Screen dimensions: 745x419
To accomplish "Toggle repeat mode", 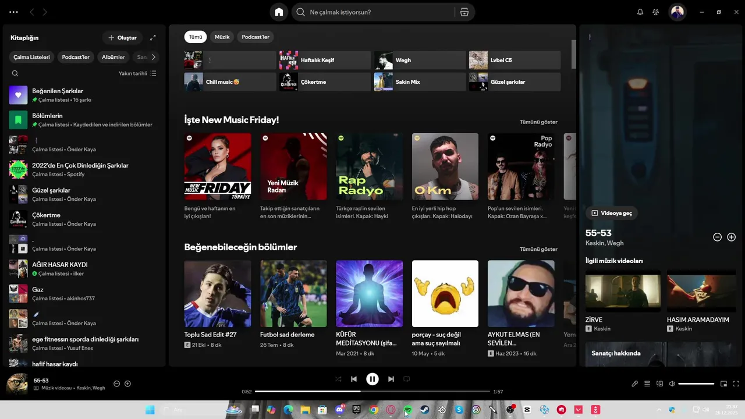I will [x=407, y=379].
